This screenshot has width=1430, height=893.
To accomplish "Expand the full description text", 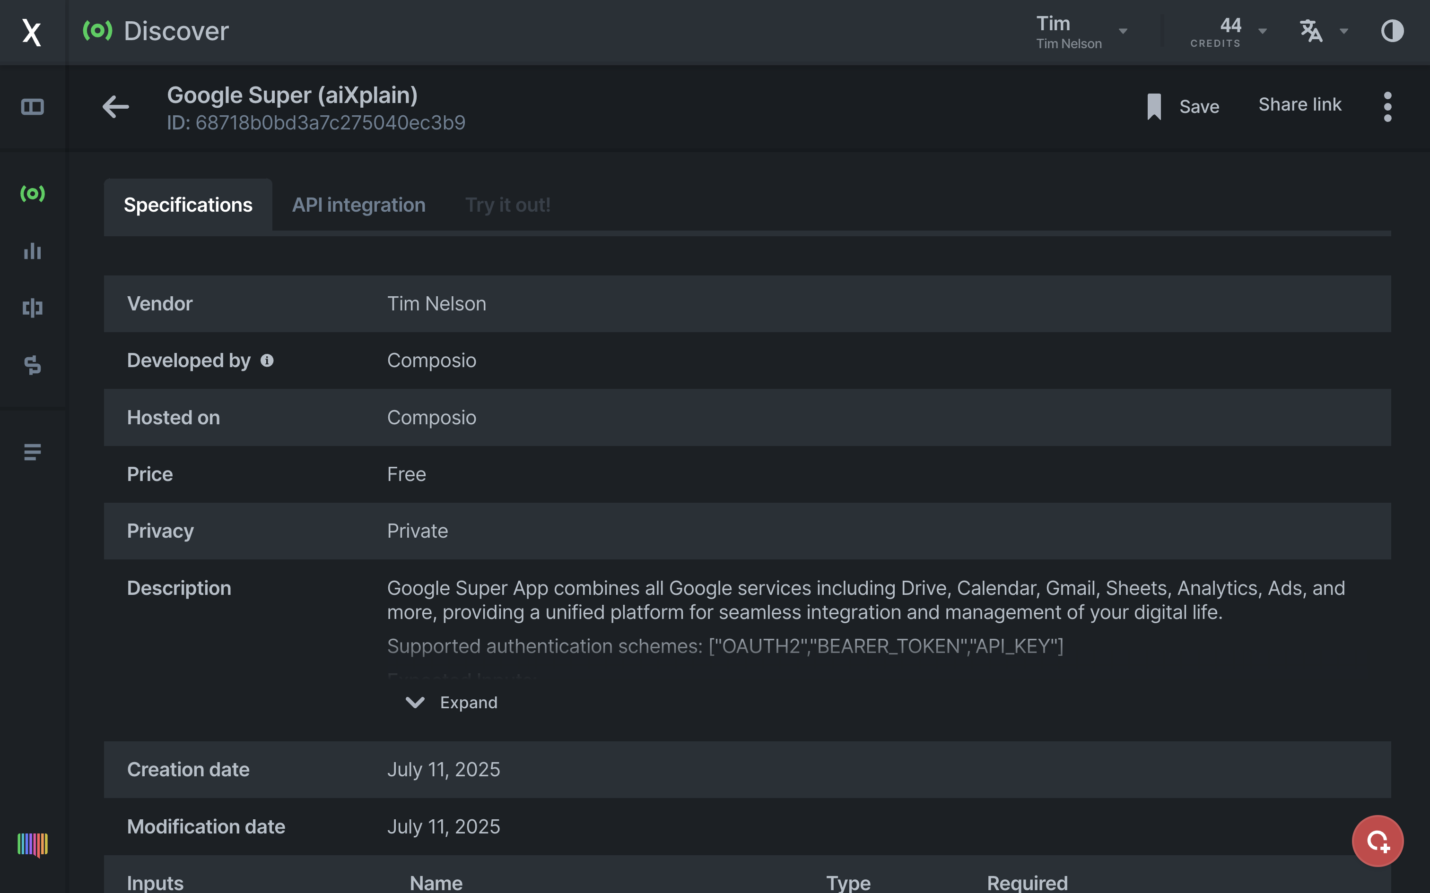I will tap(452, 702).
